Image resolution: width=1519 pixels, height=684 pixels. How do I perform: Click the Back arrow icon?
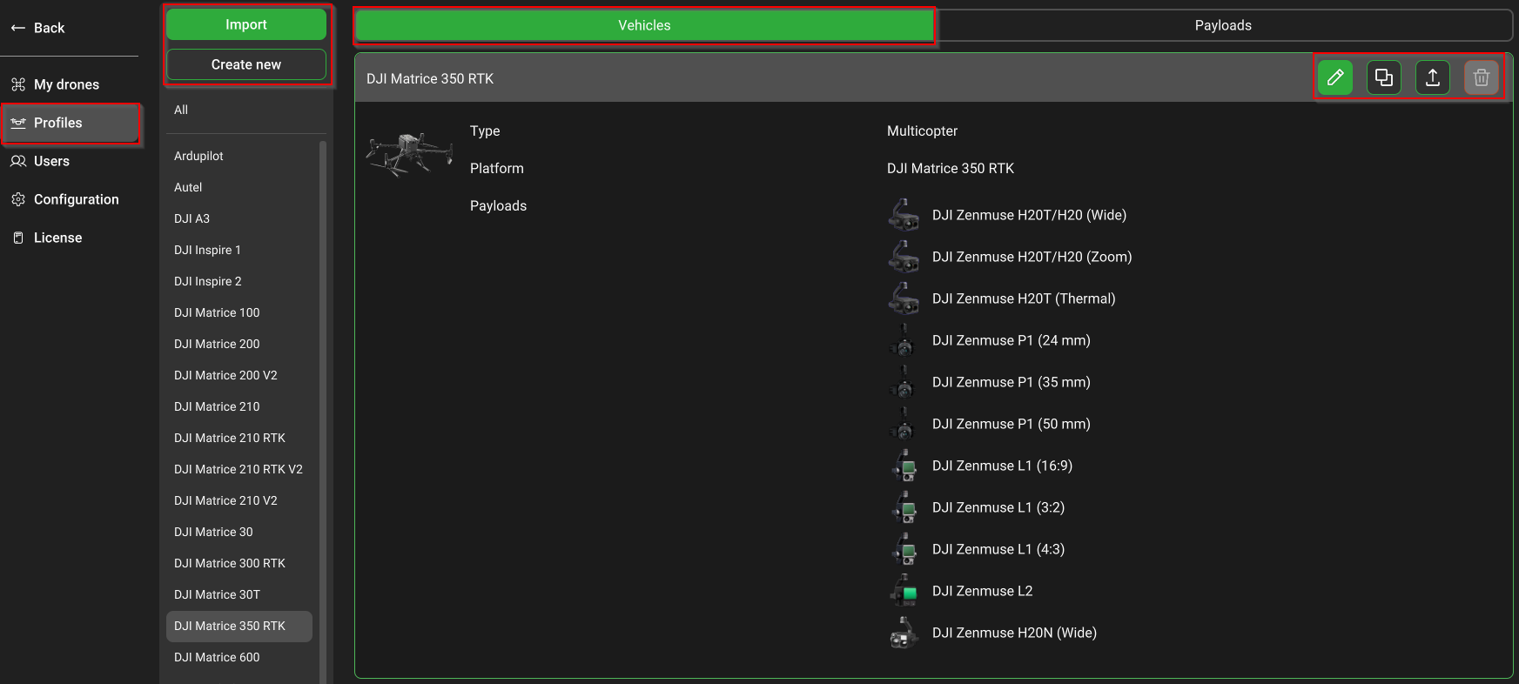click(x=18, y=28)
